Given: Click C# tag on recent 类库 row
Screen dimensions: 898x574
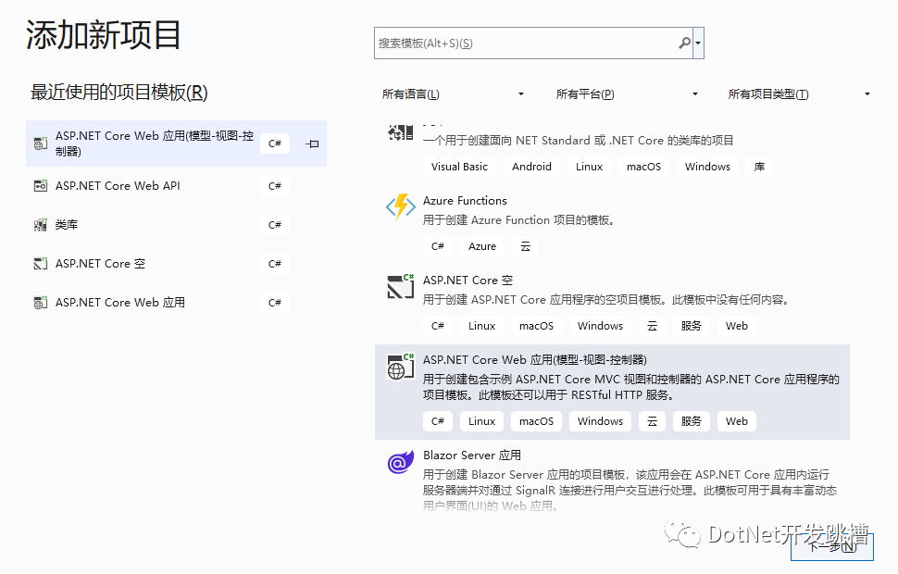Looking at the screenshot, I should [x=275, y=225].
